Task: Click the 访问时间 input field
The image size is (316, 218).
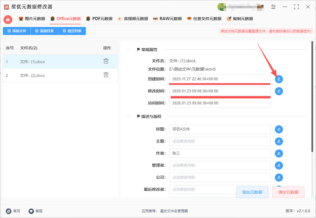Action: point(220,103)
